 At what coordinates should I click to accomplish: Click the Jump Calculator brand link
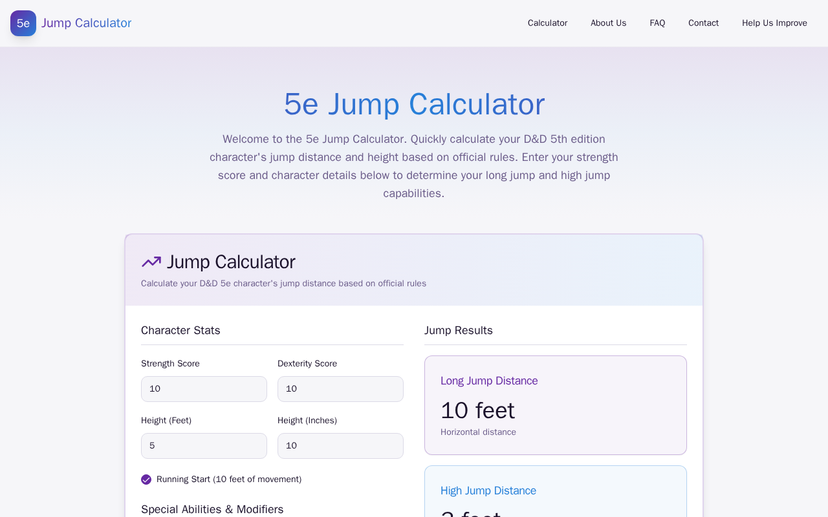[87, 23]
